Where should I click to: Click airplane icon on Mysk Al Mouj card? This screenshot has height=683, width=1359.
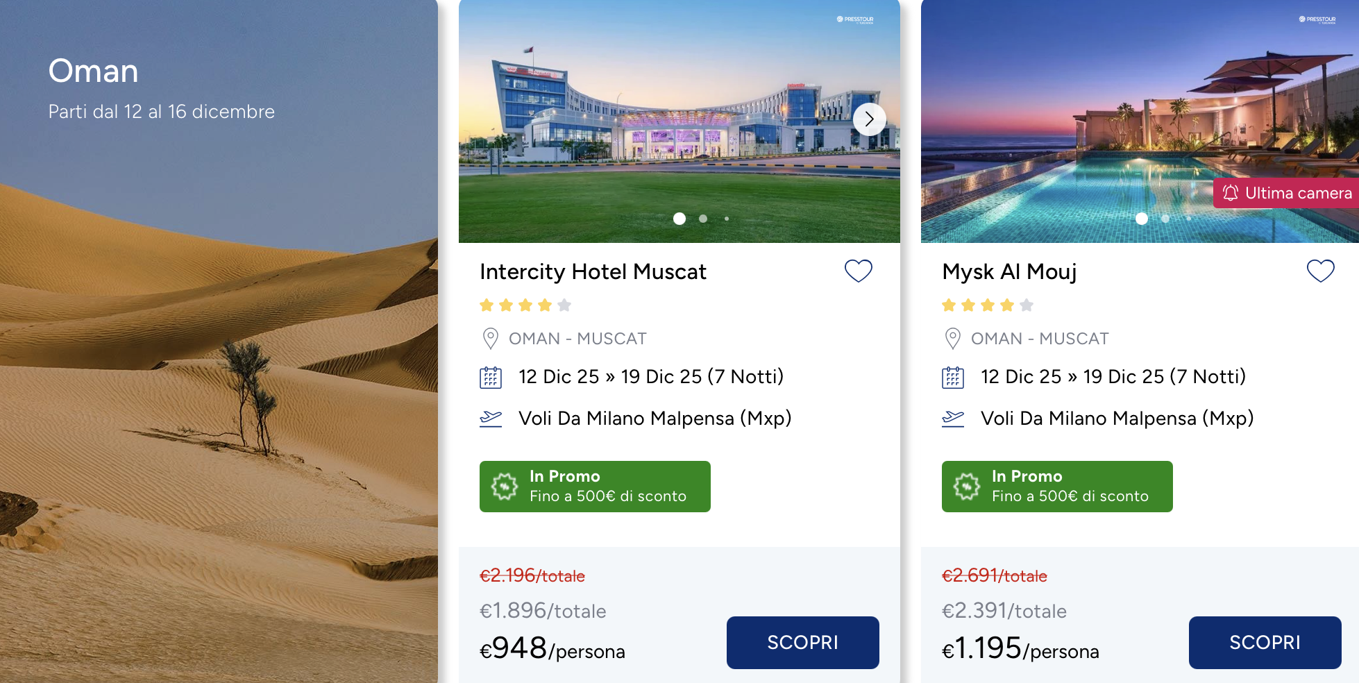click(x=953, y=419)
